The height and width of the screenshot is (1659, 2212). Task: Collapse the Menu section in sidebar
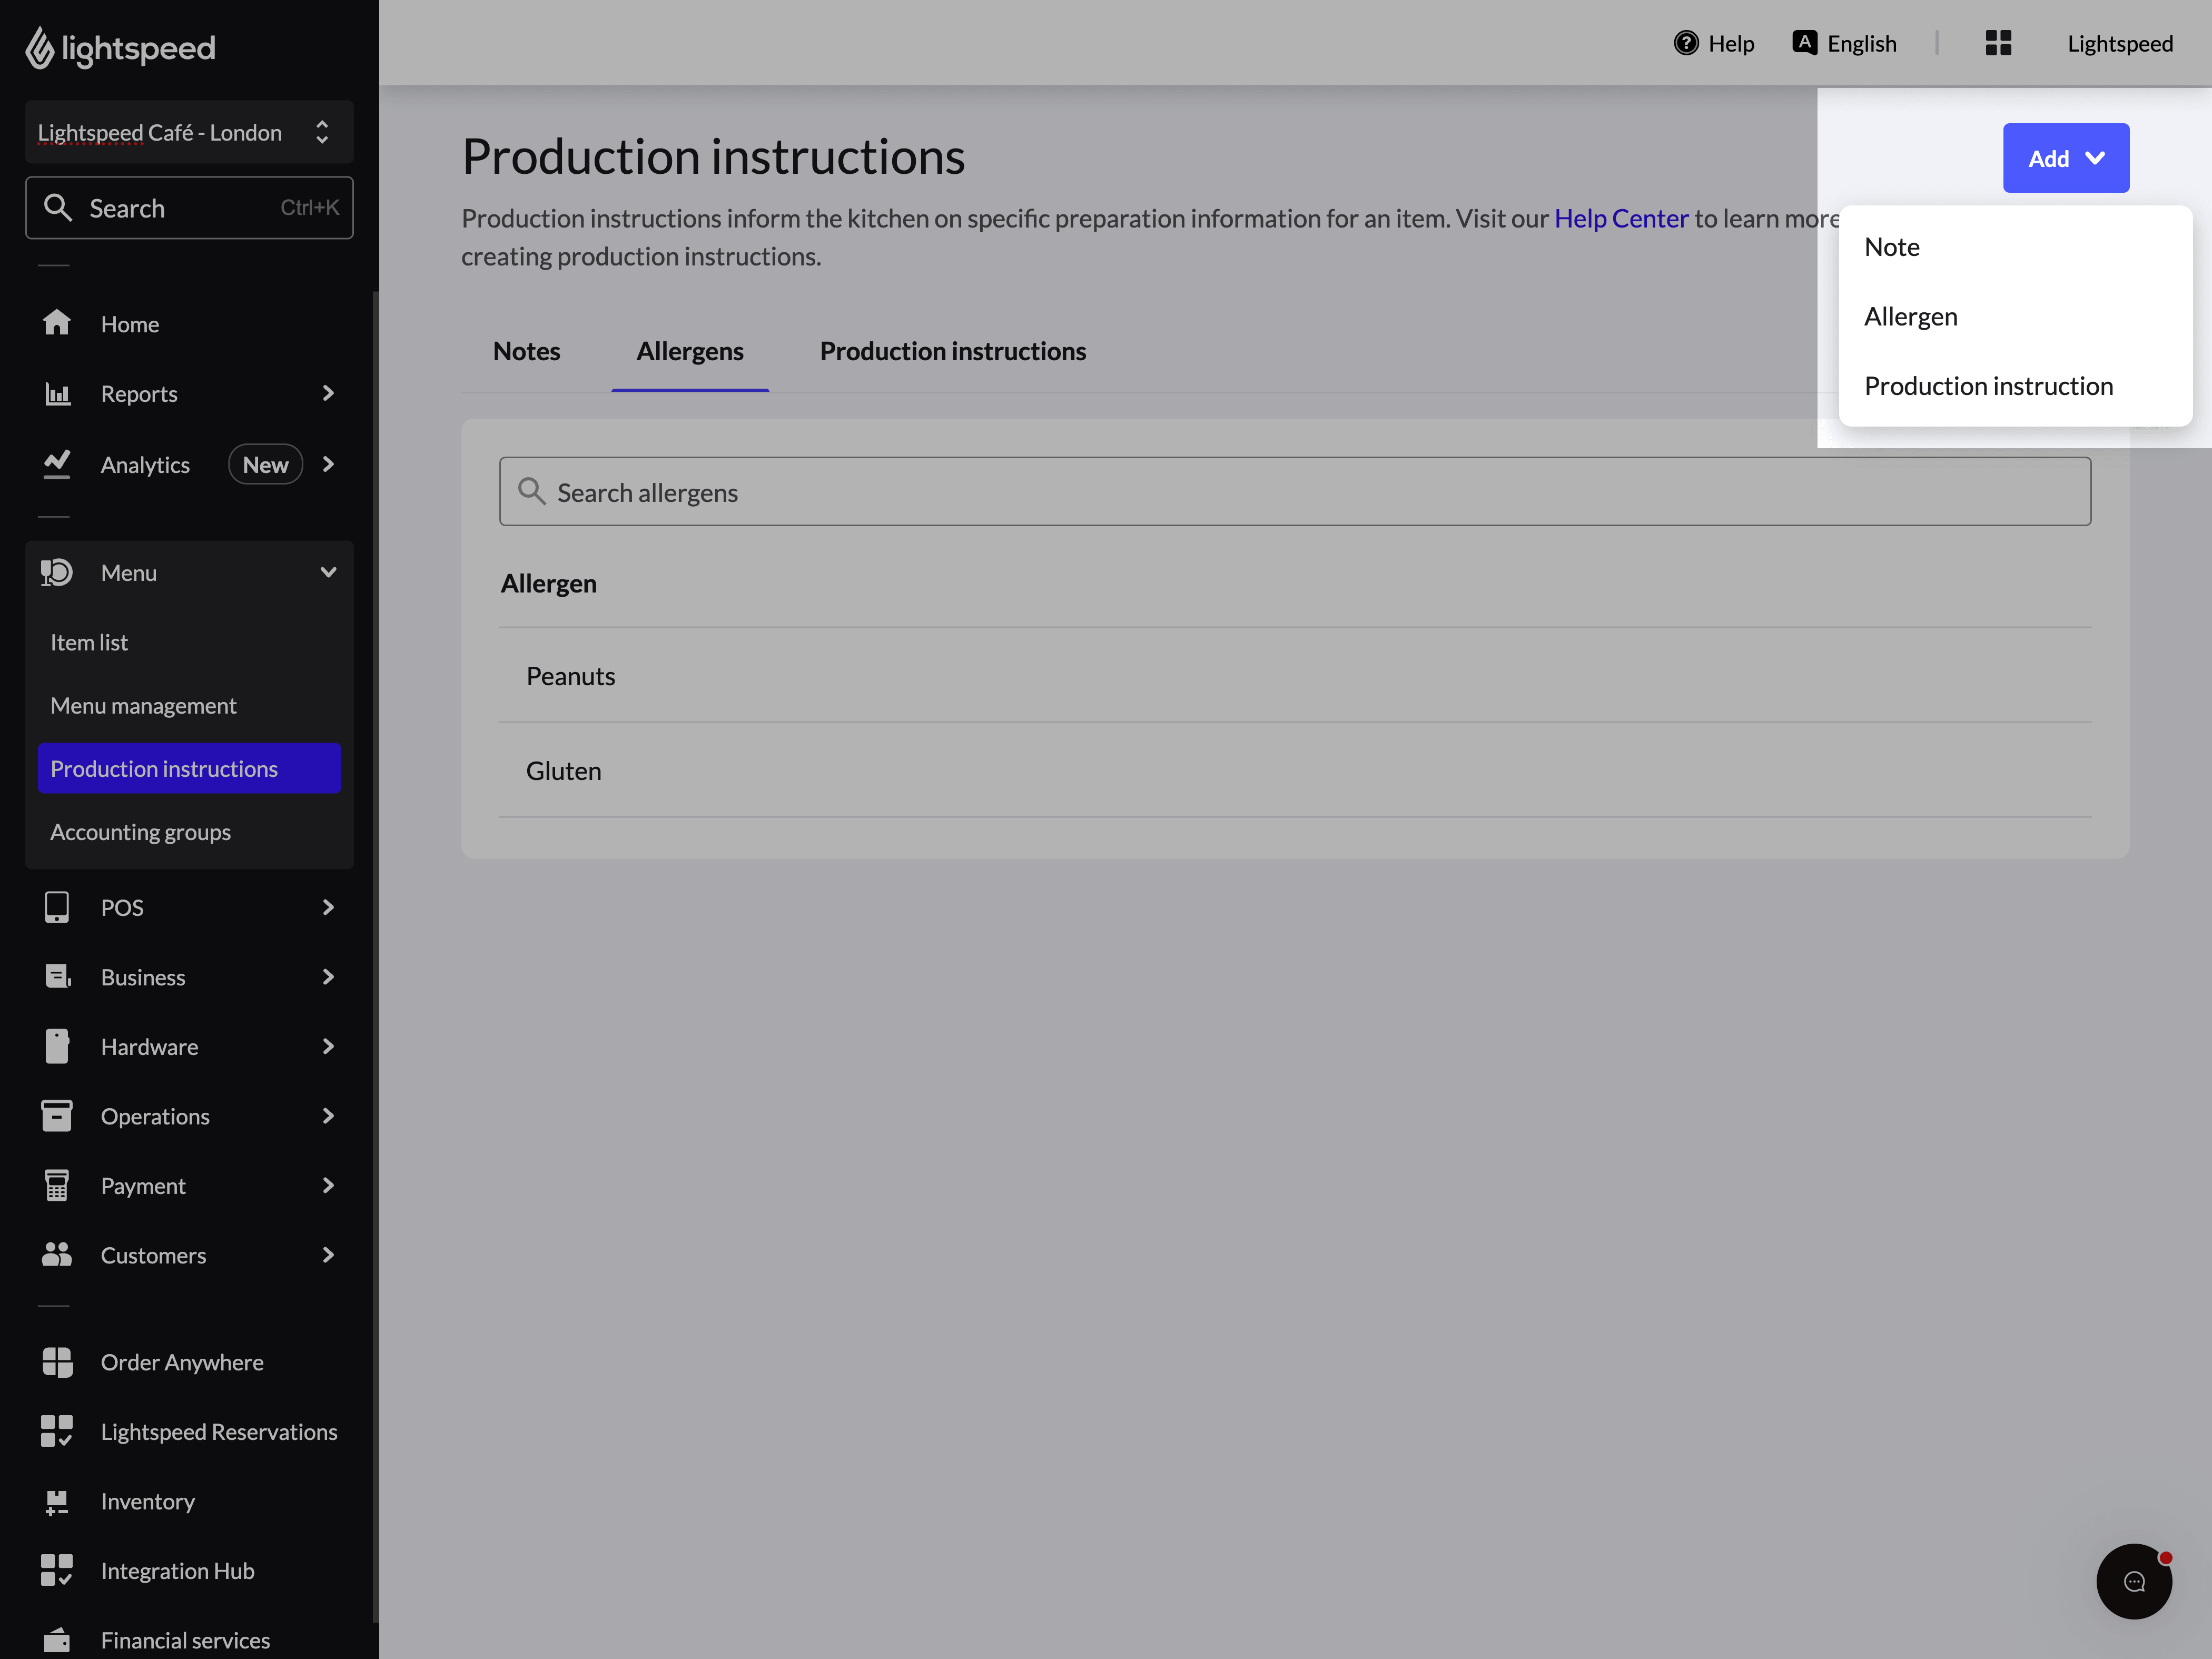(x=327, y=572)
